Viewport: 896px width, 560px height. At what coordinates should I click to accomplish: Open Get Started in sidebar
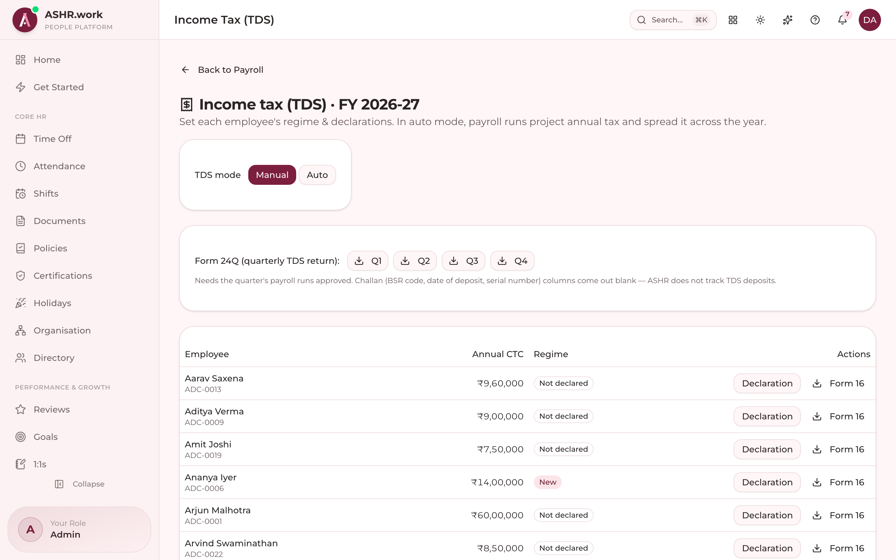pyautogui.click(x=80, y=87)
